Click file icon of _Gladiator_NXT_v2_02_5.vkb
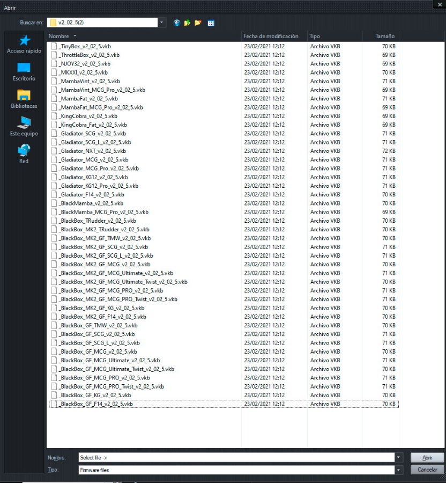This screenshot has height=483, width=446. click(x=54, y=151)
